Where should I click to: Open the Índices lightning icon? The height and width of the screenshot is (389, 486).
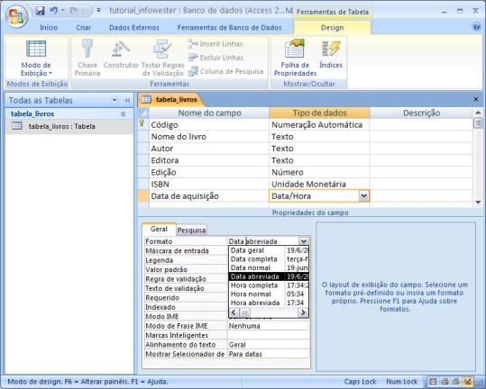pyautogui.click(x=331, y=54)
